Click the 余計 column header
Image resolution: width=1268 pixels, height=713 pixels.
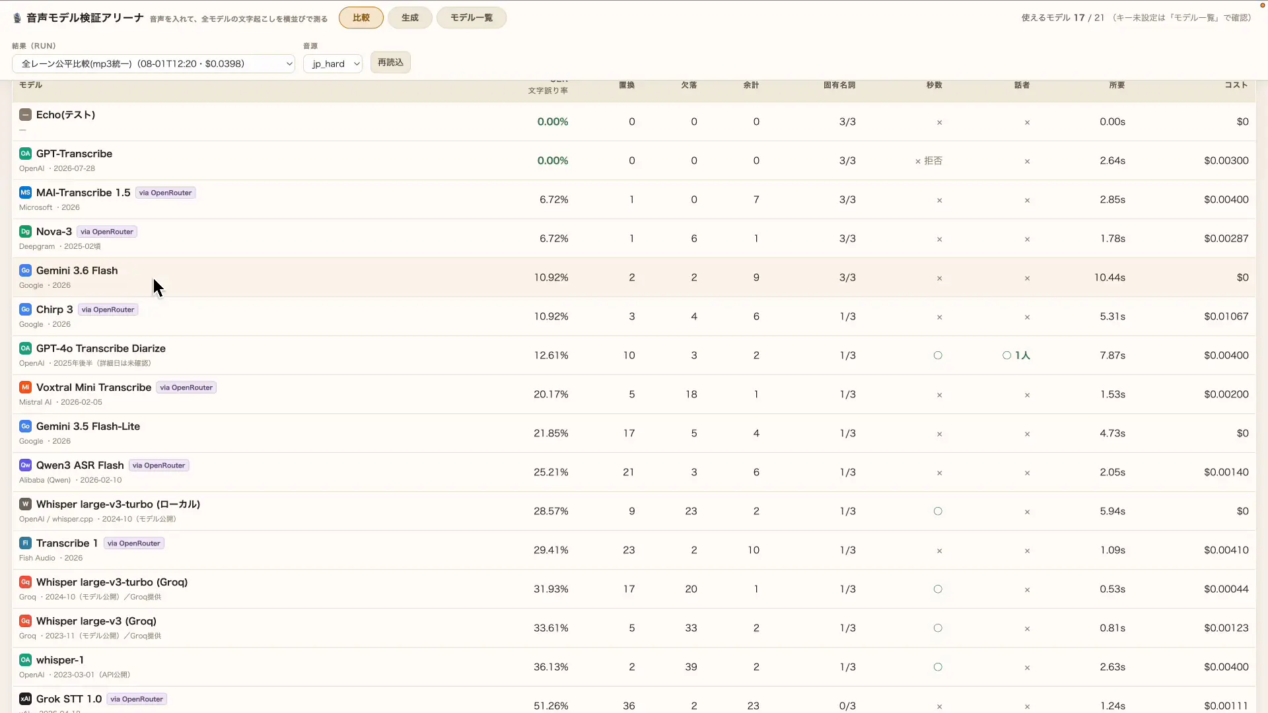click(x=751, y=85)
